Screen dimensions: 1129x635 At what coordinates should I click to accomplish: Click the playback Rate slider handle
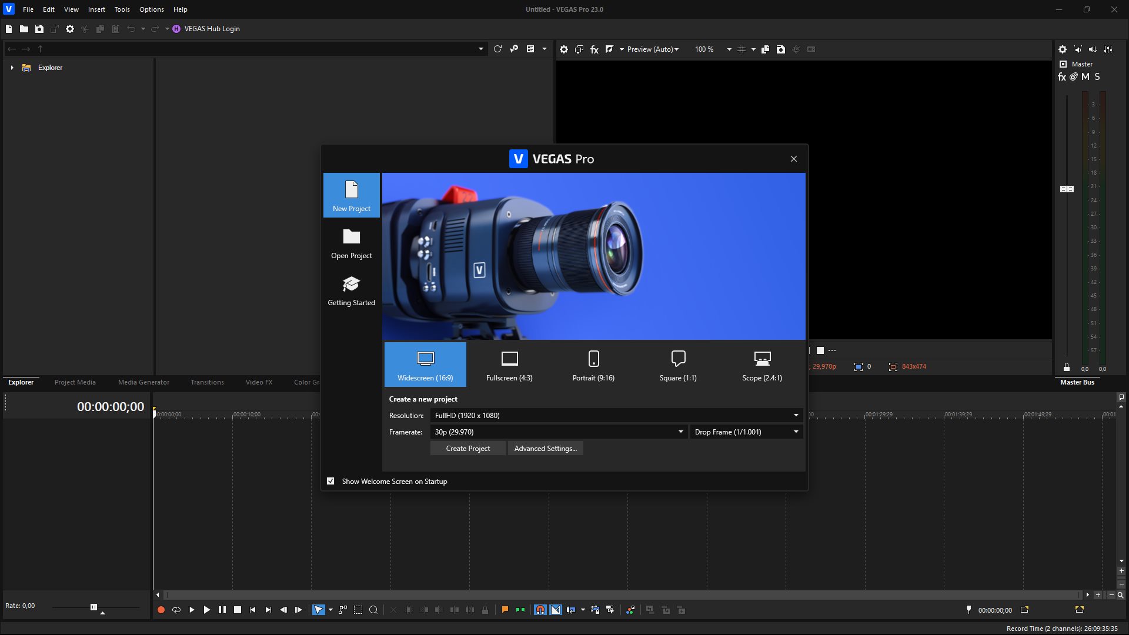(x=93, y=607)
